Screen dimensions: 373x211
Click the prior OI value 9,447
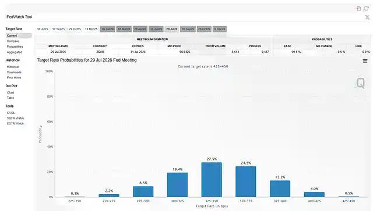265,52
